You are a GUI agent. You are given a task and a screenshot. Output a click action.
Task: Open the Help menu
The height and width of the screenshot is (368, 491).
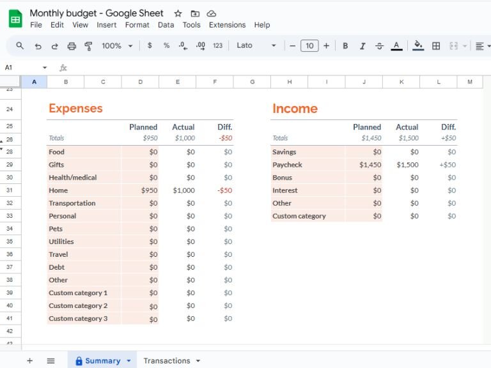click(x=262, y=25)
